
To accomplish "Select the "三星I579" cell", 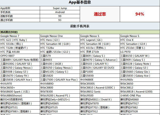I will (60, 56).
